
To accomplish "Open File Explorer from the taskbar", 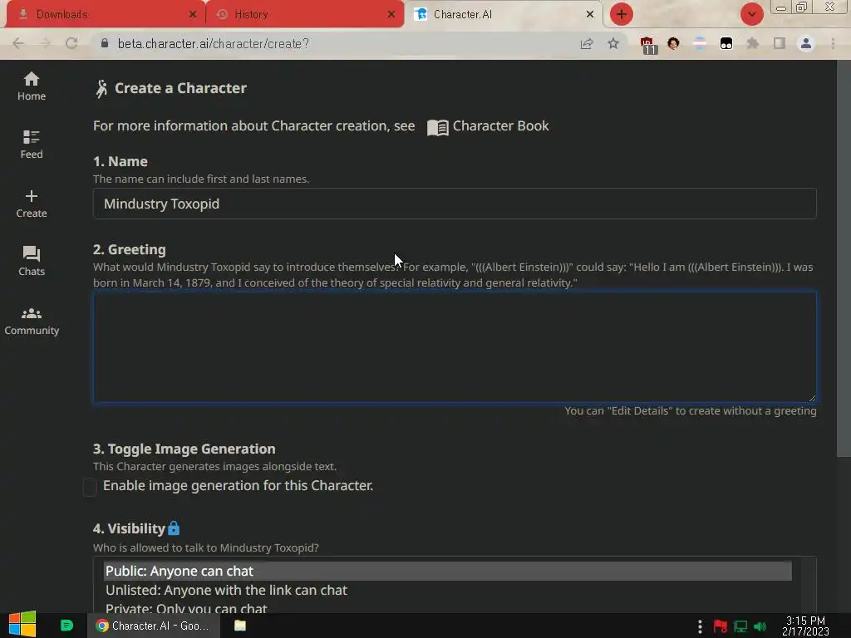I will [240, 626].
